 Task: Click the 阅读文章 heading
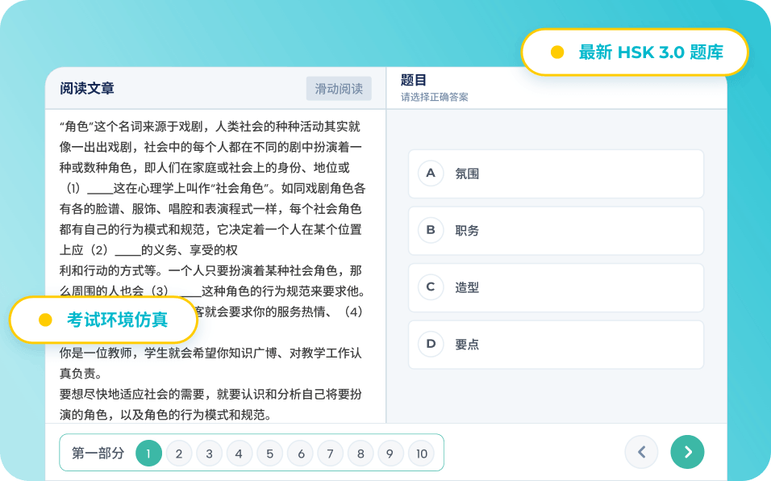coord(87,89)
